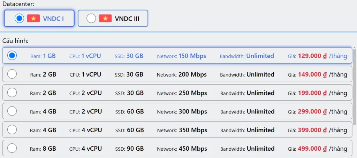357x158 pixels.
Task: Choose the 129.000 đ/tháng plan radio button
Action: (x=12, y=56)
